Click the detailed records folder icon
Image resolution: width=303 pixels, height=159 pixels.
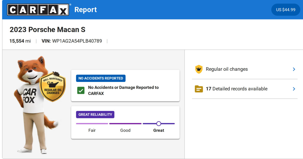pyautogui.click(x=199, y=89)
